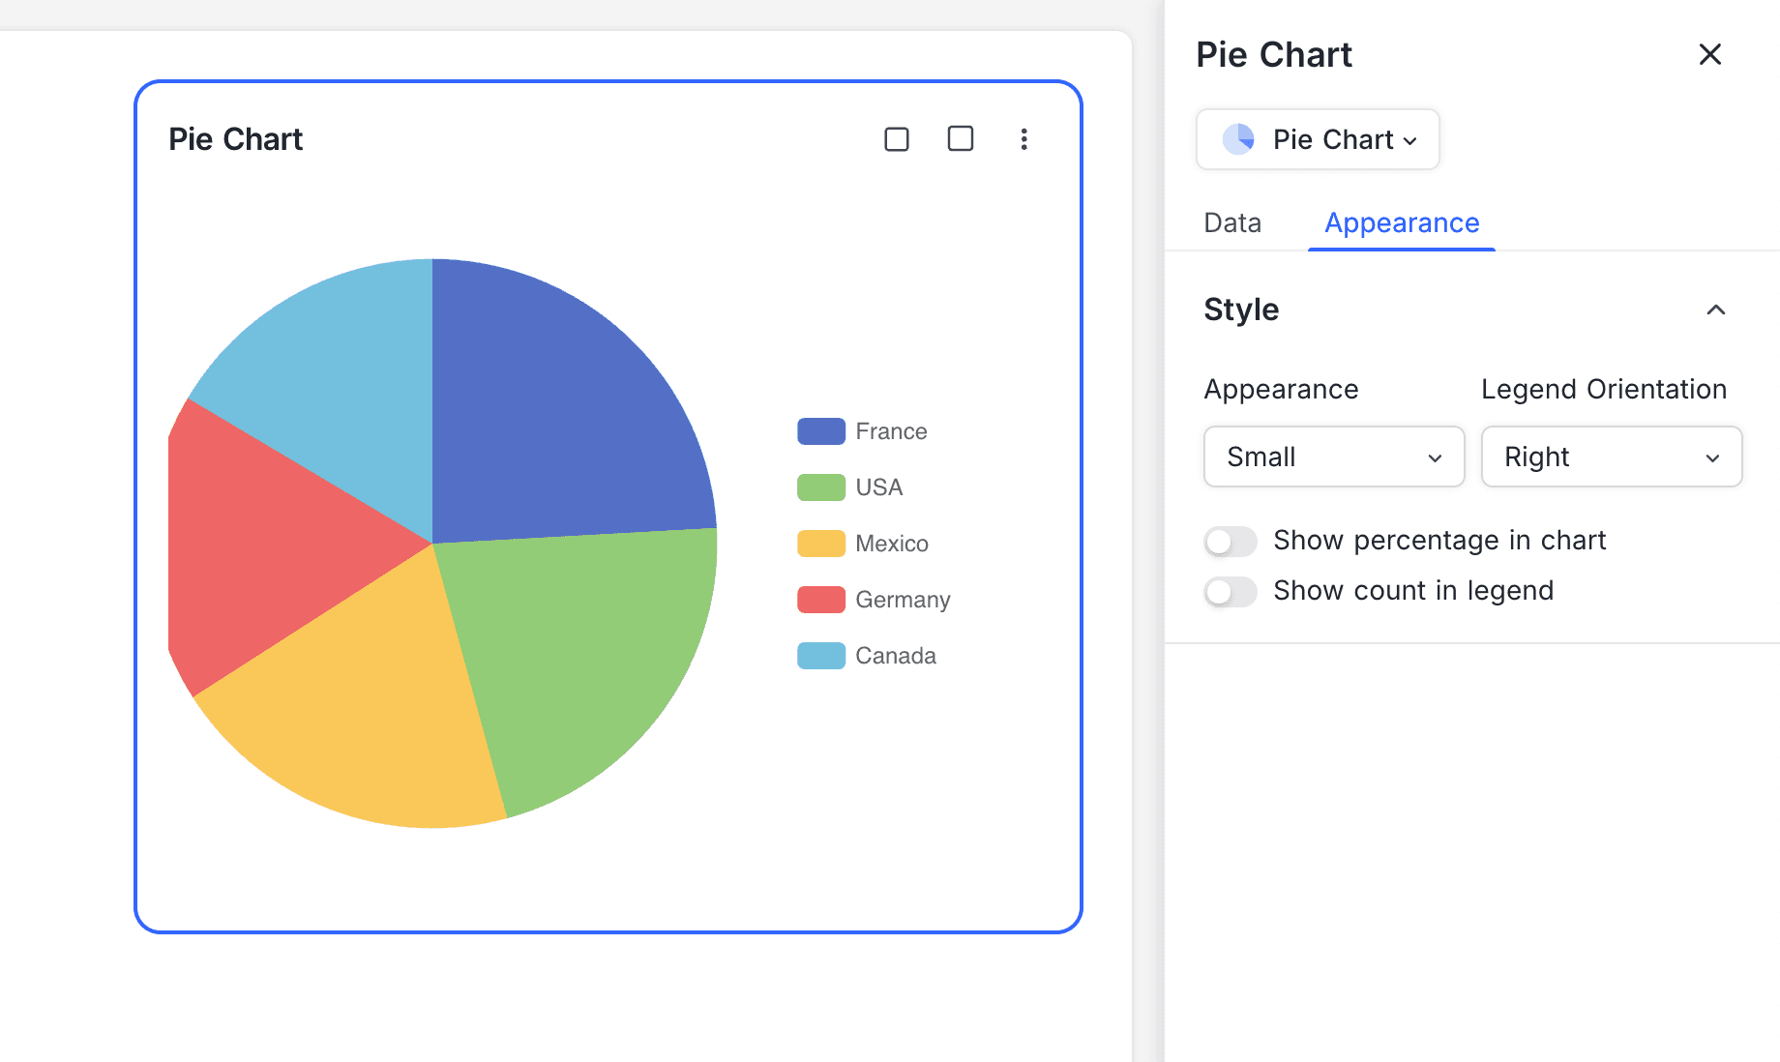1780x1062 pixels.
Task: Close the Pie Chart settings panel
Action: tap(1709, 55)
